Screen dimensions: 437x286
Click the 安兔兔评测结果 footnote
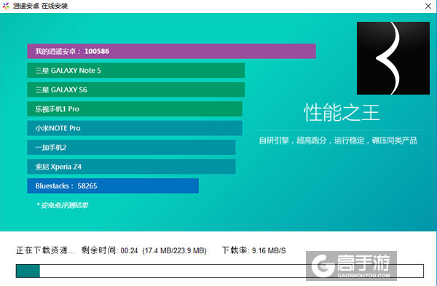tap(62, 205)
